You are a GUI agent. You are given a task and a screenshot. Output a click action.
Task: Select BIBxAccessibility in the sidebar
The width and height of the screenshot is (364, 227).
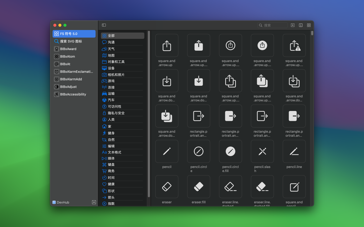click(74, 94)
